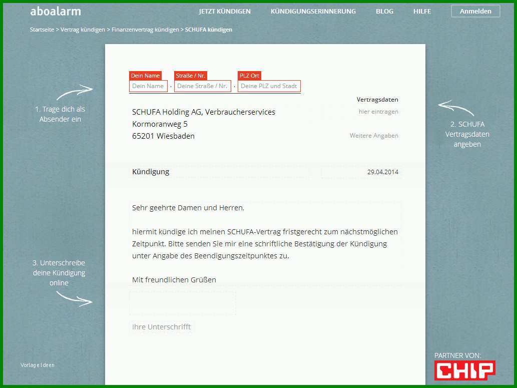Image resolution: width=517 pixels, height=388 pixels.
Task: Open the HILFE menu item
Action: pos(422,11)
